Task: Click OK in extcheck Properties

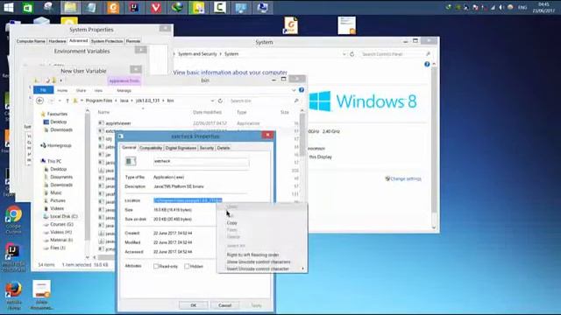Action: [194, 305]
